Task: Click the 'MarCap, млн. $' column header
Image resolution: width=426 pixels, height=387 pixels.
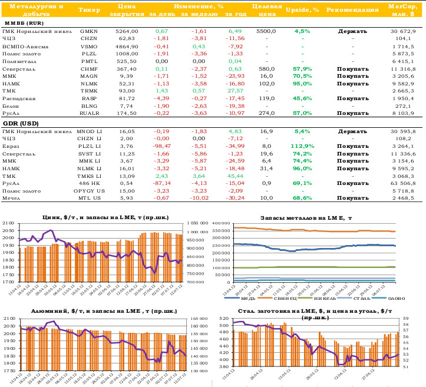Action: coord(403,10)
